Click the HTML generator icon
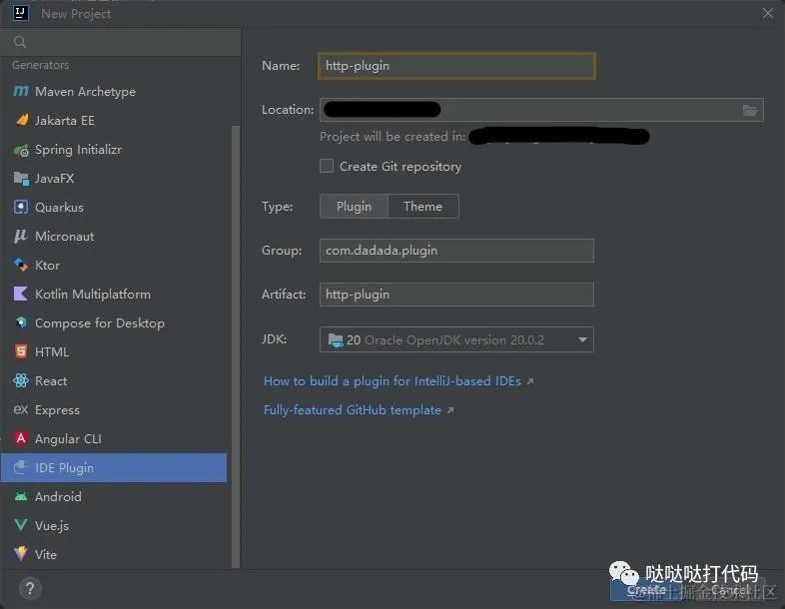Image resolution: width=785 pixels, height=609 pixels. [x=21, y=351]
